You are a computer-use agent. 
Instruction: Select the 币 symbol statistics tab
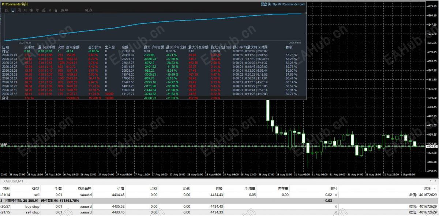(44, 11)
